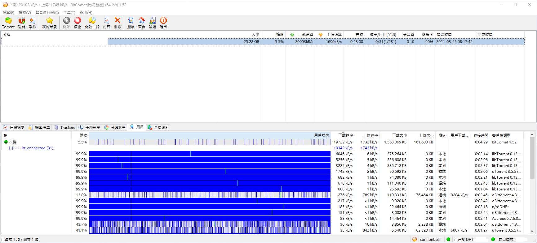Switch to 任務摘要 tab
537x243 pixels.
tap(14, 127)
